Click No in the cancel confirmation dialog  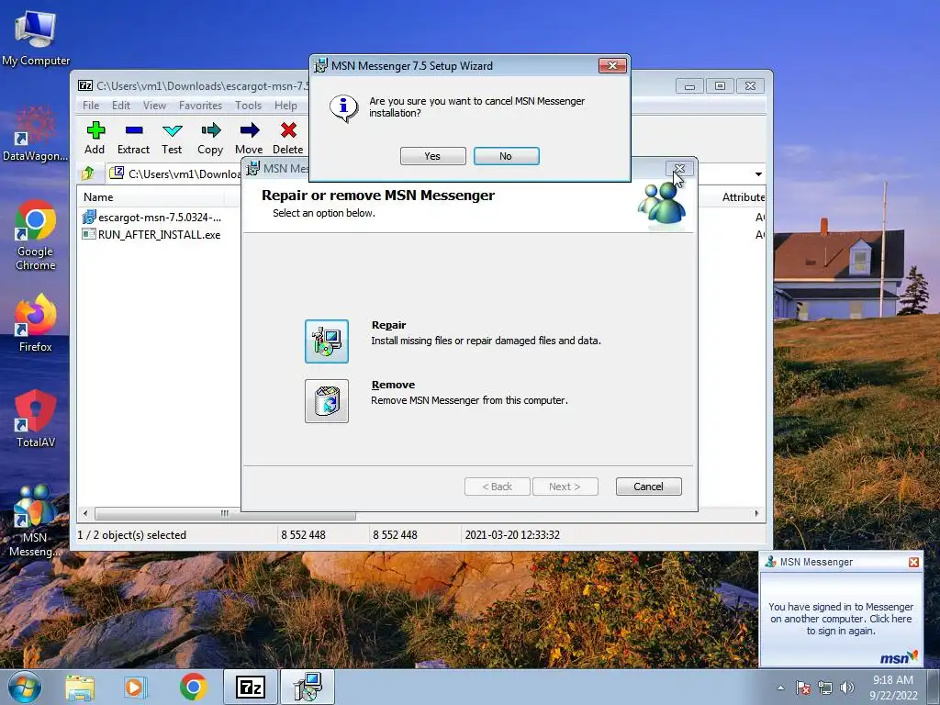point(507,156)
